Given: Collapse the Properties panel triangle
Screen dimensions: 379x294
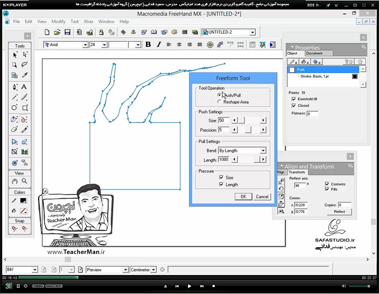Looking at the screenshot, I should (292, 47).
